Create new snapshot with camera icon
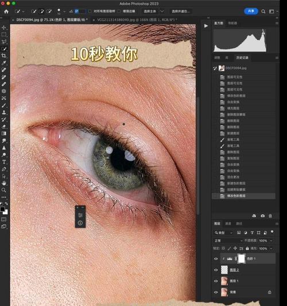287x306 pixels. [263, 216]
